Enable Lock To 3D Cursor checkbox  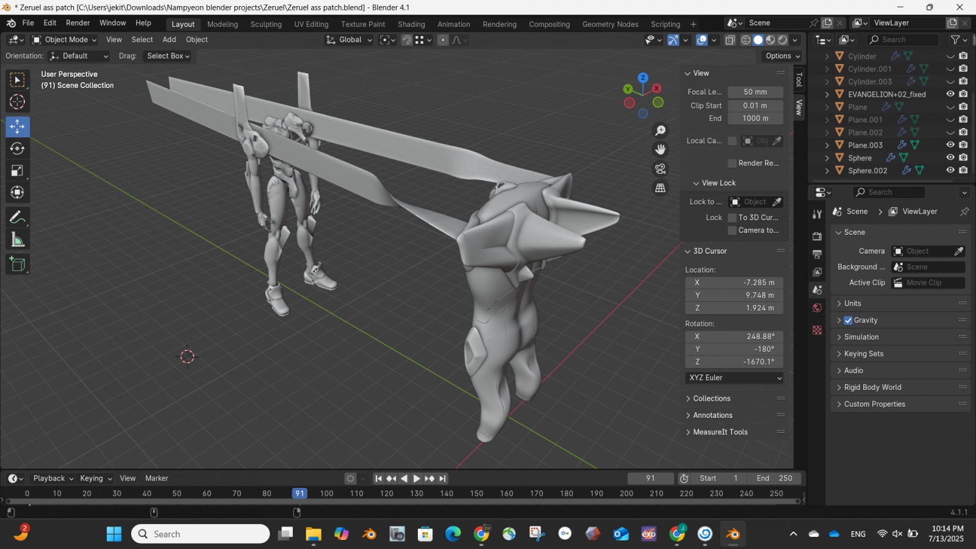click(x=733, y=218)
